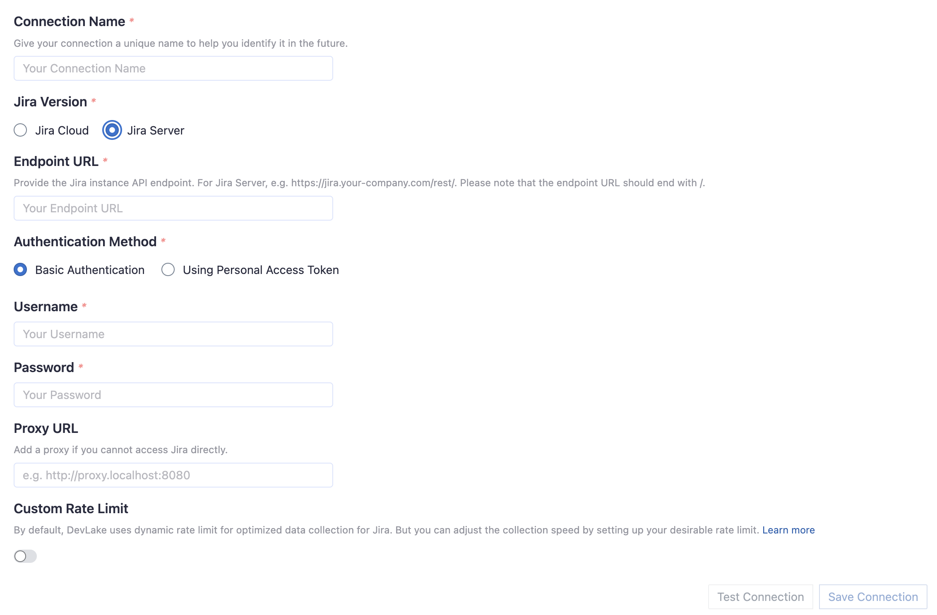Click Save Connection
Screen dimensions: 937x615
(873, 596)
